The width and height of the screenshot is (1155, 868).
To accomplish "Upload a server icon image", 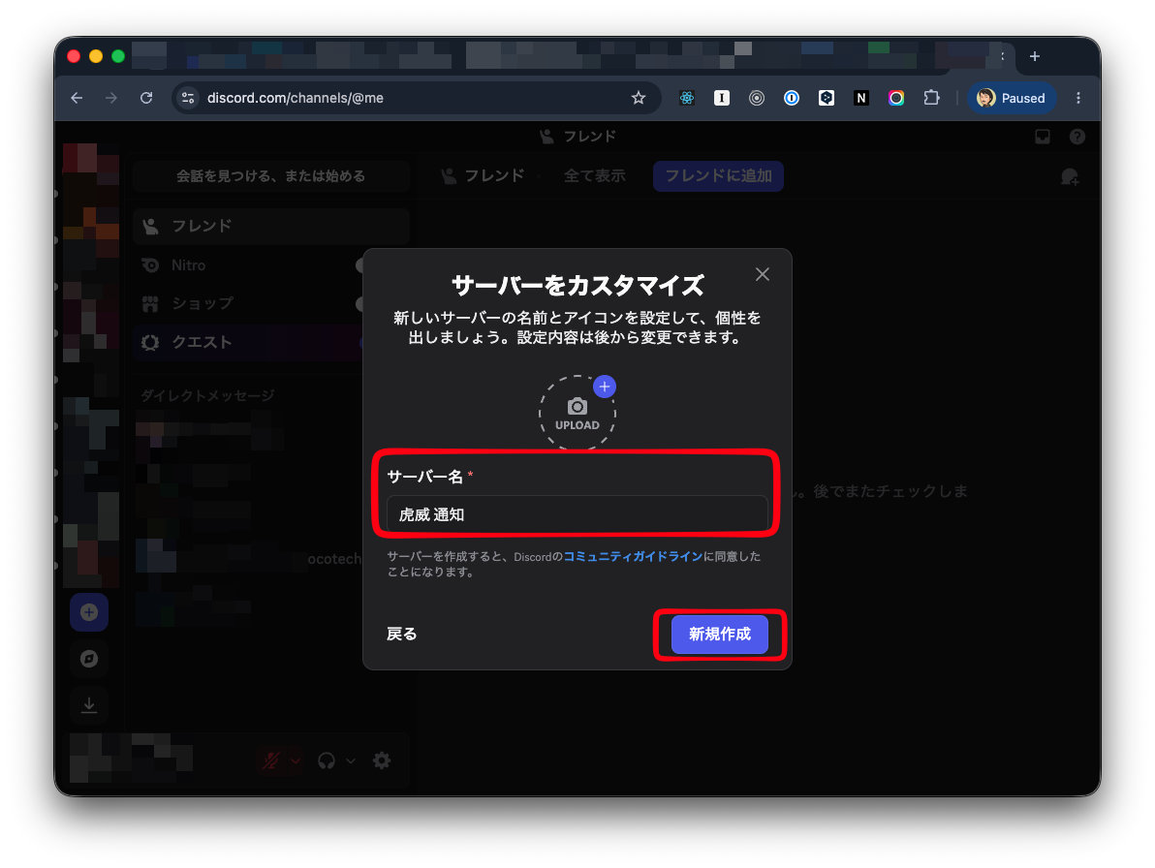I will click(577, 413).
